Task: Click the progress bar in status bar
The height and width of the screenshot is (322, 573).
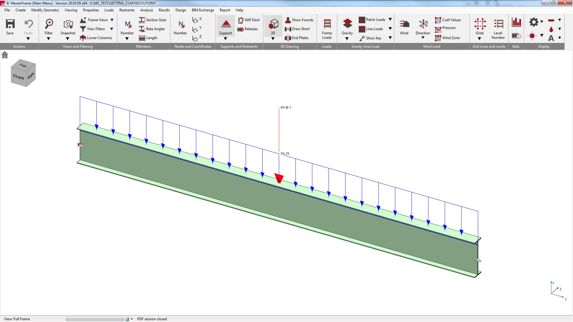Action: point(94,318)
